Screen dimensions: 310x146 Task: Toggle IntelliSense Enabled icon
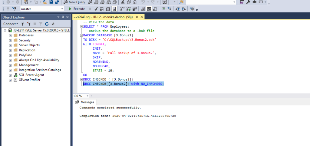point(114,9)
